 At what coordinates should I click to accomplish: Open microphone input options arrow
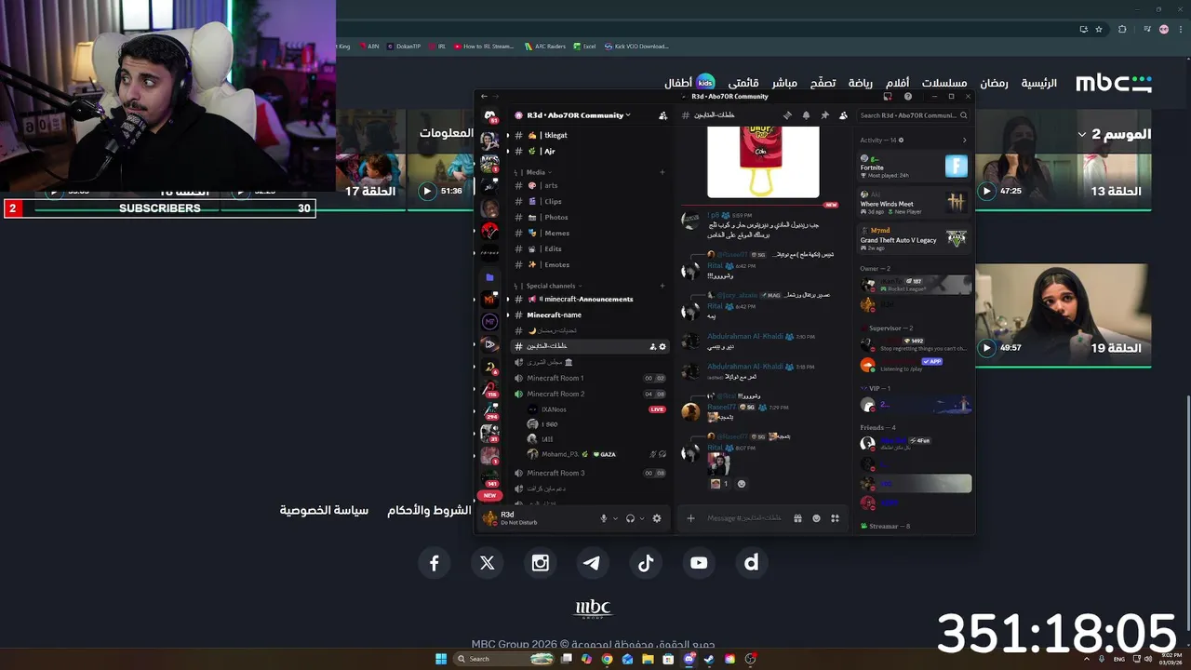click(615, 518)
